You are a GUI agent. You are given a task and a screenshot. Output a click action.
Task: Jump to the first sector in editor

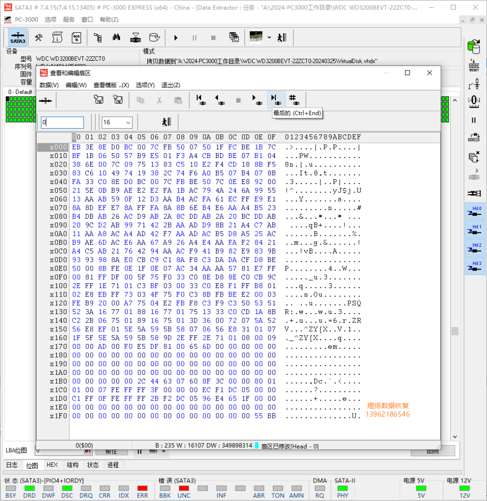pos(200,100)
